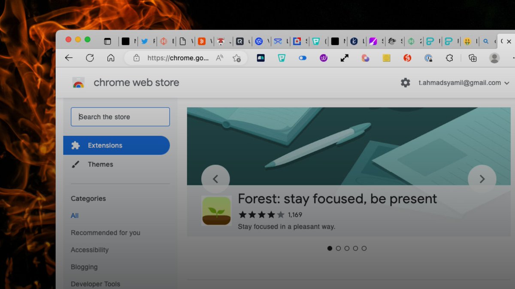The height and width of the screenshot is (289, 515).
Task: Click the browser address bar URL
Action: [x=178, y=58]
